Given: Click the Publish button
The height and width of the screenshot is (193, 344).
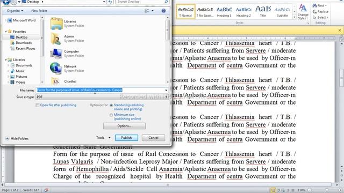Looking at the screenshot, I should click(x=126, y=138).
